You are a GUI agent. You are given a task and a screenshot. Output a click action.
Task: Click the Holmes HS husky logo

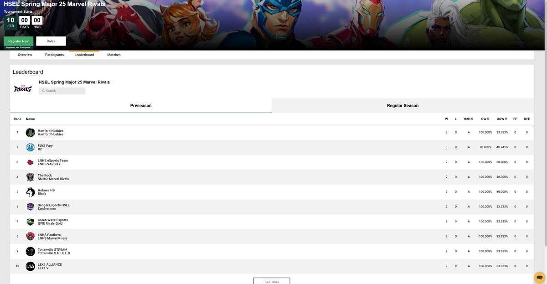tap(30, 192)
